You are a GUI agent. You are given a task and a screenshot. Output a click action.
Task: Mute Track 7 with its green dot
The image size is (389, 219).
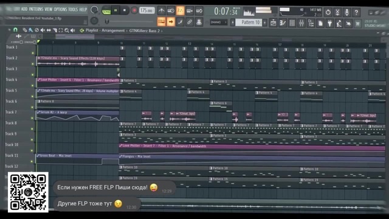point(32,118)
